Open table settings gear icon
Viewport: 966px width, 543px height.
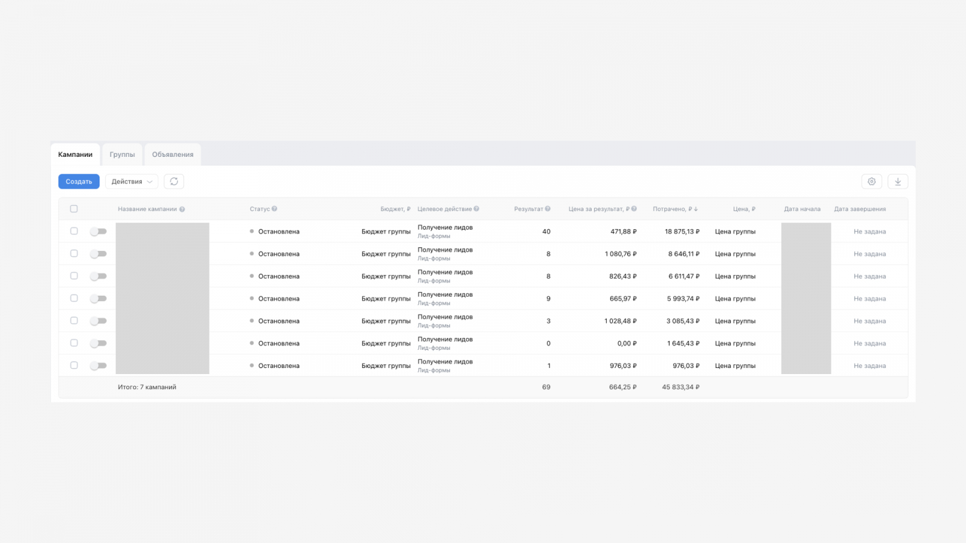tap(871, 182)
